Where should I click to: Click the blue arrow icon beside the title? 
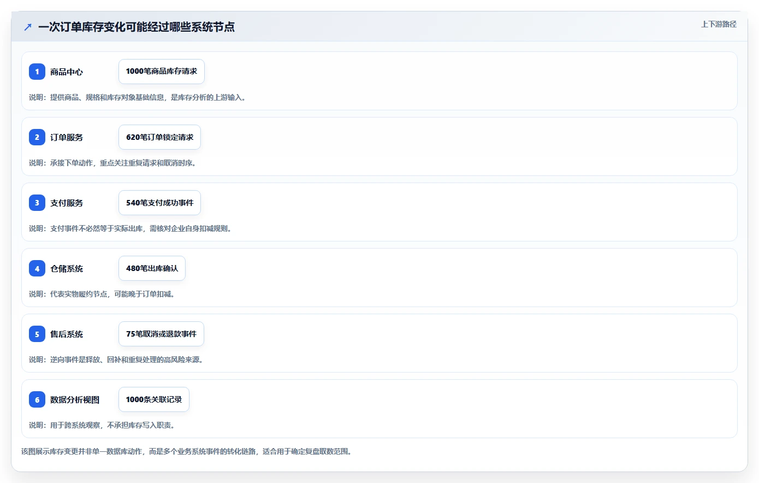click(28, 27)
